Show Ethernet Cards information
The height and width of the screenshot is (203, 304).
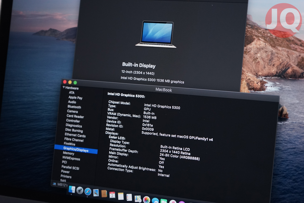point(75,135)
